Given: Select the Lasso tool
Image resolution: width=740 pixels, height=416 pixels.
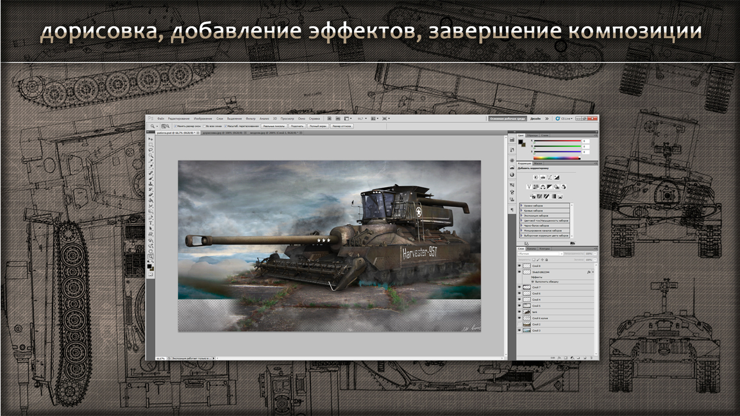Looking at the screenshot, I should point(151,150).
